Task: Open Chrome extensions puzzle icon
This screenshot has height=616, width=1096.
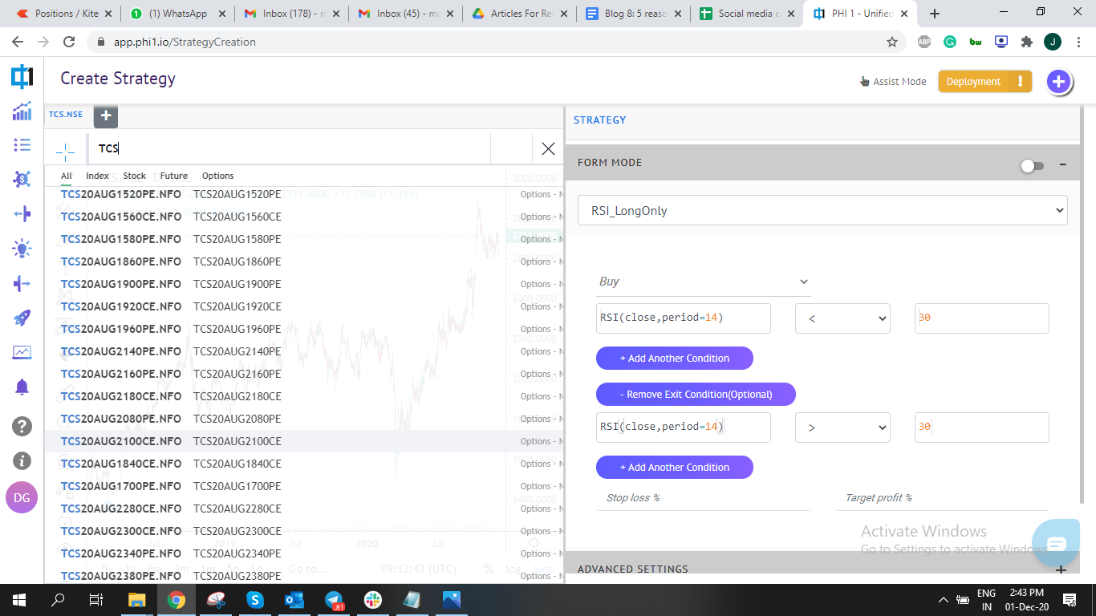Action: coord(1026,42)
